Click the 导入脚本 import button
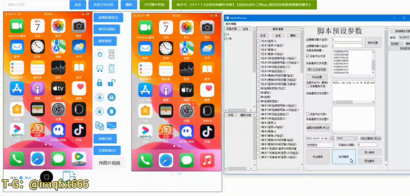The width and height of the screenshot is (410, 196). pyautogui.click(x=369, y=153)
